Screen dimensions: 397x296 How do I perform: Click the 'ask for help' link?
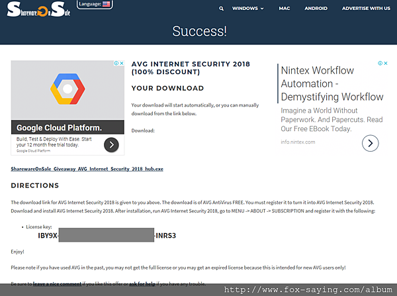(x=142, y=284)
